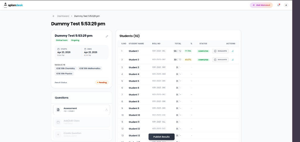This screenshot has width=300, height=142.
Task: Select the Student 11 row name
Action: (134, 122)
